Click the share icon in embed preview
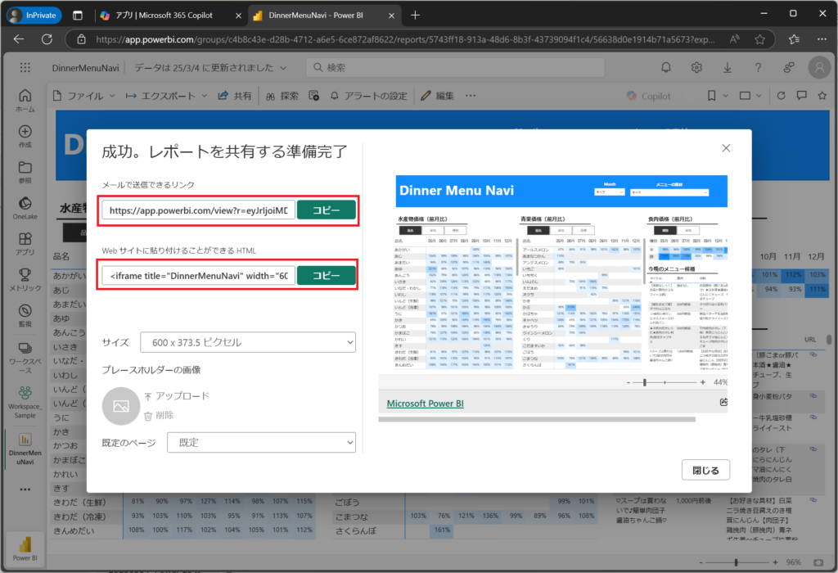838x573 pixels. click(x=723, y=403)
